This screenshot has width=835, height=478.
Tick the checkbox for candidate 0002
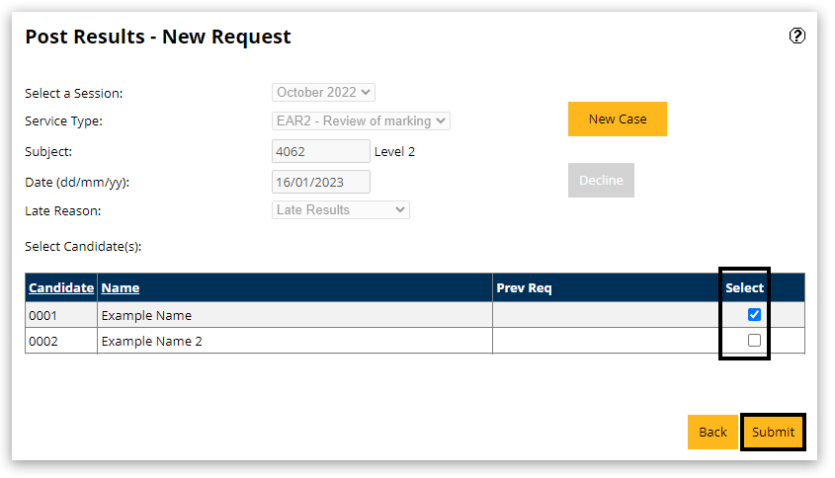pyautogui.click(x=755, y=341)
